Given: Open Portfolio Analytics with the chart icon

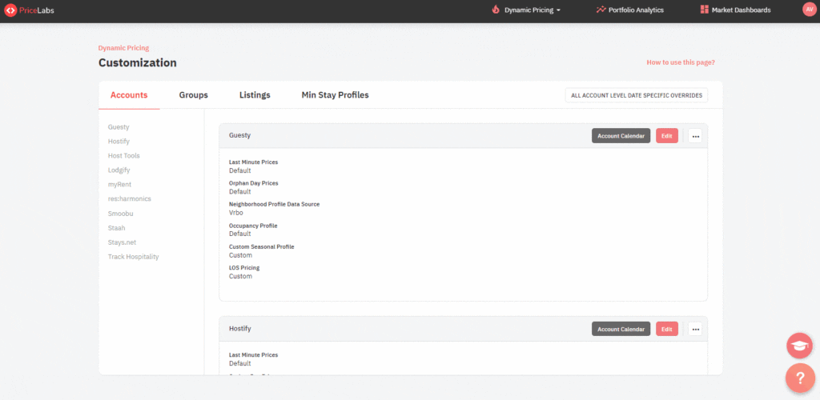Looking at the screenshot, I should [629, 10].
